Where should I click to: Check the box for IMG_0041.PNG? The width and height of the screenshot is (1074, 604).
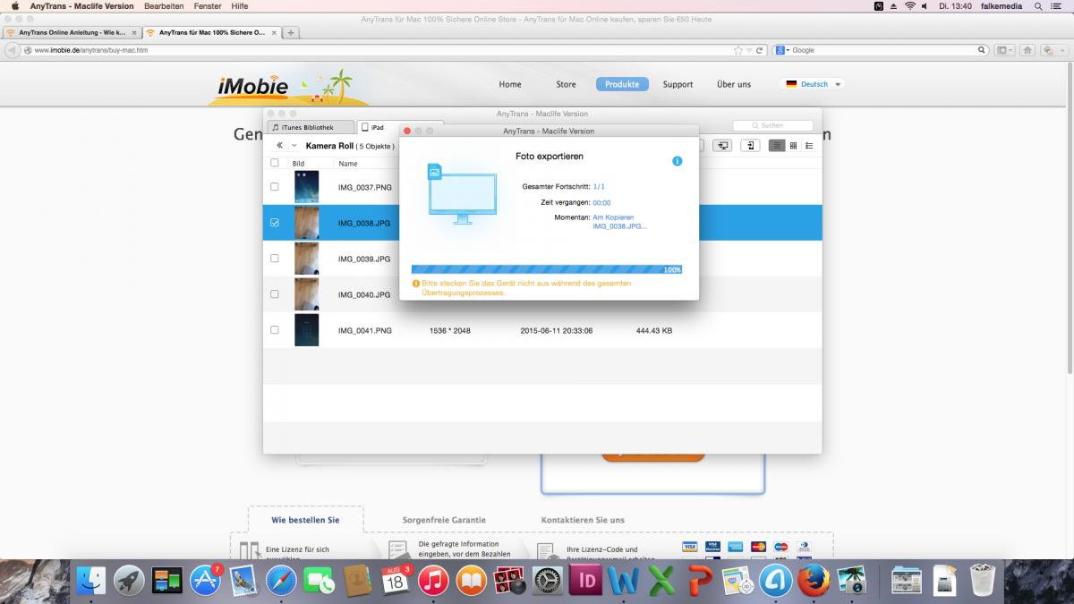point(275,330)
